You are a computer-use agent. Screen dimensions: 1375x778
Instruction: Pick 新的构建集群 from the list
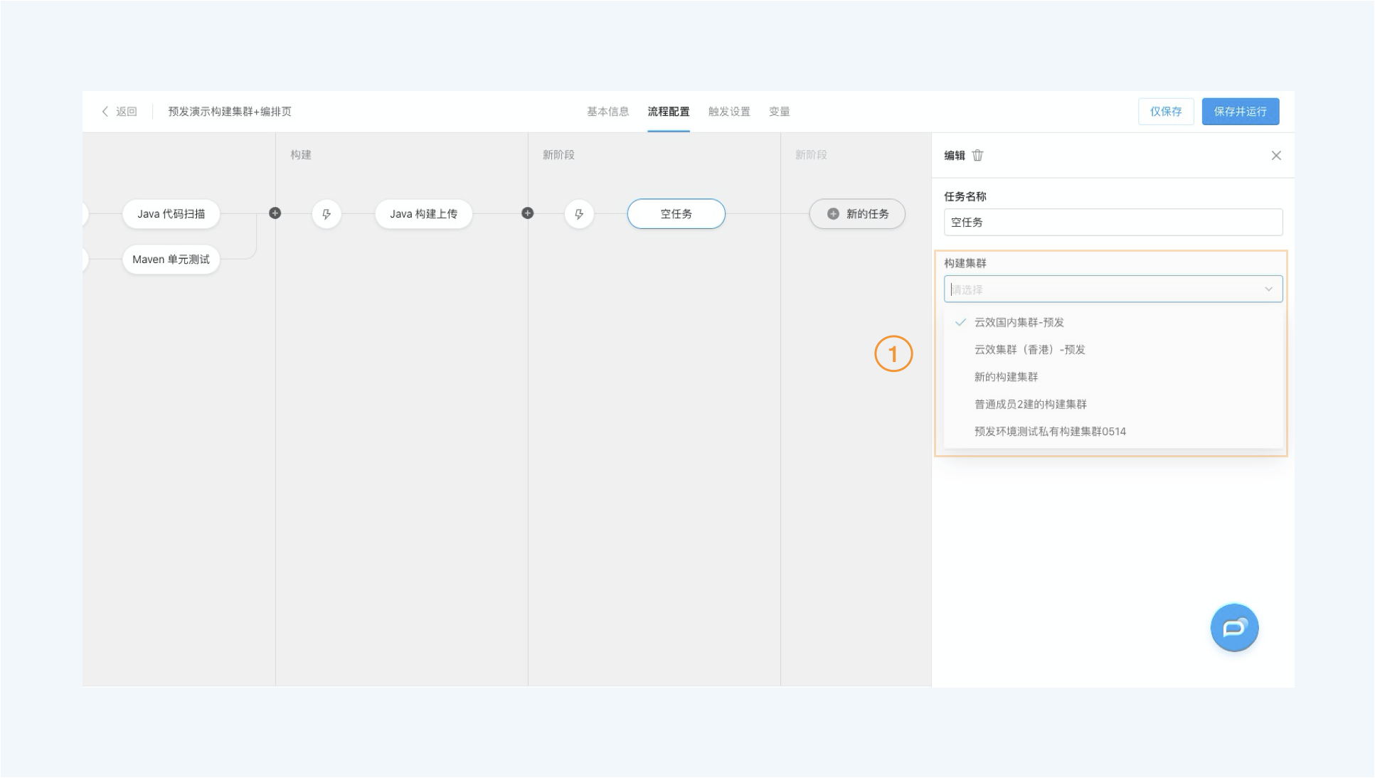(1113, 377)
